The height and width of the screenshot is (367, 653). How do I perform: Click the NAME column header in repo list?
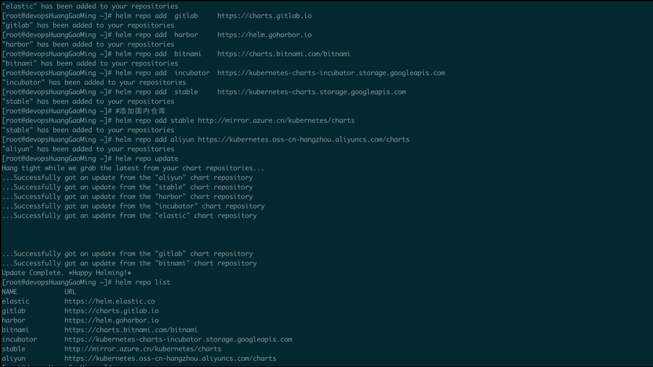(10, 292)
